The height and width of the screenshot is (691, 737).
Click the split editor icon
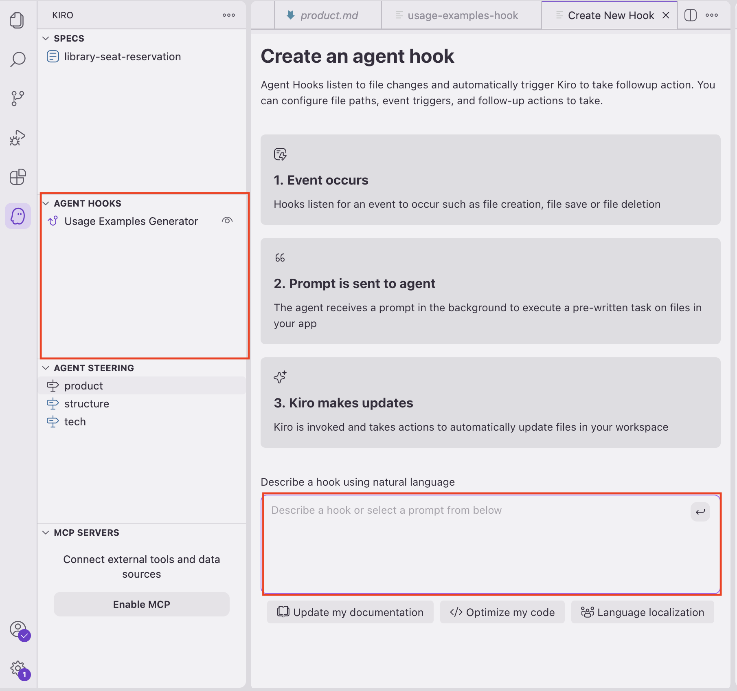[x=691, y=15]
